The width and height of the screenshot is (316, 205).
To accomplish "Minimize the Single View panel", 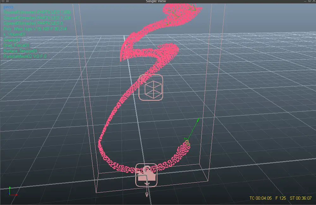I will pos(305,1).
